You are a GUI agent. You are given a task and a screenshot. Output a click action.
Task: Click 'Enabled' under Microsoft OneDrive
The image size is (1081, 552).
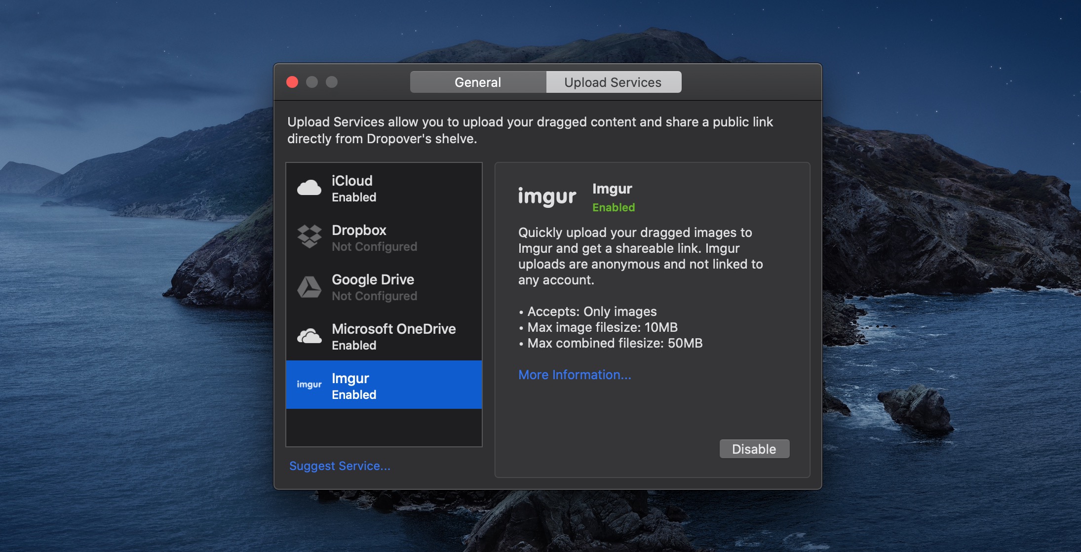pyautogui.click(x=354, y=345)
